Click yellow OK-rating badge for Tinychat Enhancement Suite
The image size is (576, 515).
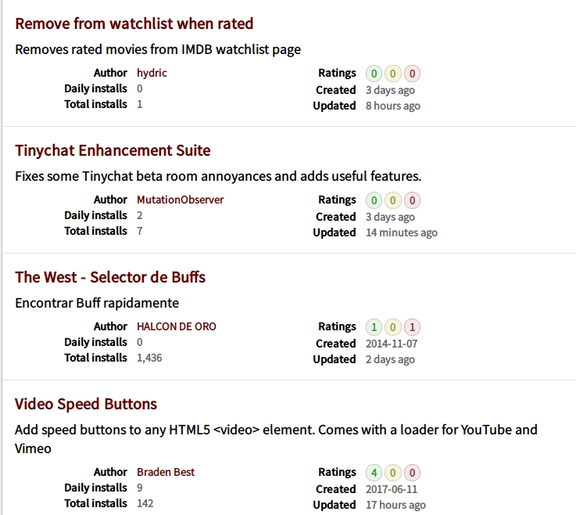pos(393,200)
